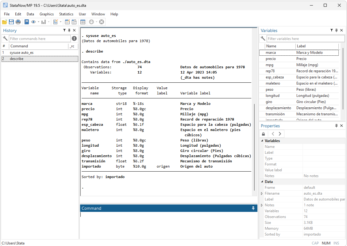Image resolution: width=347 pixels, height=246 pixels.
Task: Open the Graphics menu
Action: 46,14
